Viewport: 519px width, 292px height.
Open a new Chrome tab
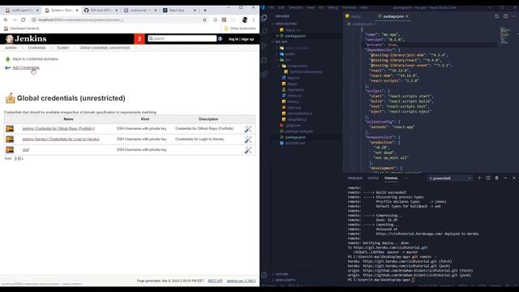click(x=205, y=11)
